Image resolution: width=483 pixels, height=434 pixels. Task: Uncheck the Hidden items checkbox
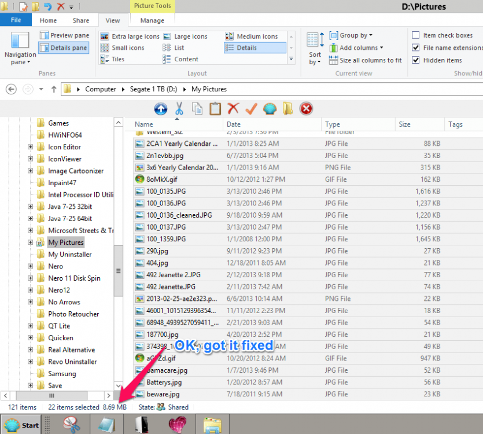pyautogui.click(x=416, y=60)
